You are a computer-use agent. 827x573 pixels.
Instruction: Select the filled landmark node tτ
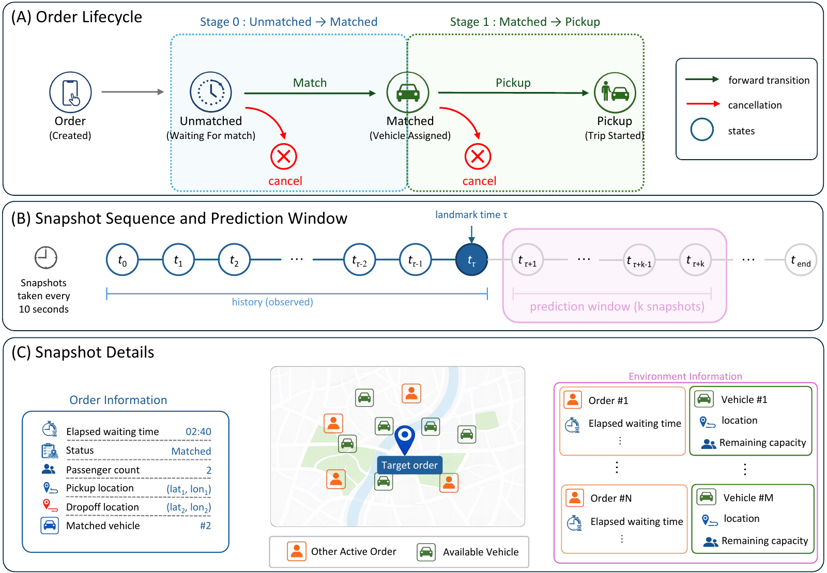click(471, 260)
